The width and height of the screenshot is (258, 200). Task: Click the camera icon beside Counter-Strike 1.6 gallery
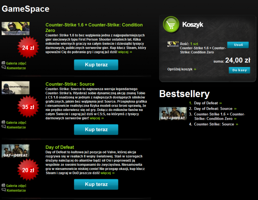3,63
